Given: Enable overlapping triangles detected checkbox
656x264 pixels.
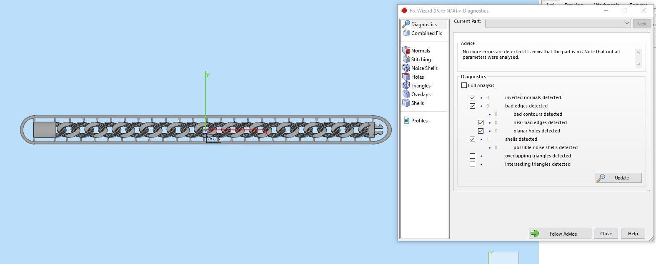Looking at the screenshot, I should point(472,156).
